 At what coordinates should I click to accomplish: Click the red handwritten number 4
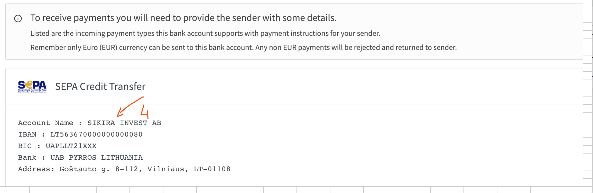pos(145,112)
